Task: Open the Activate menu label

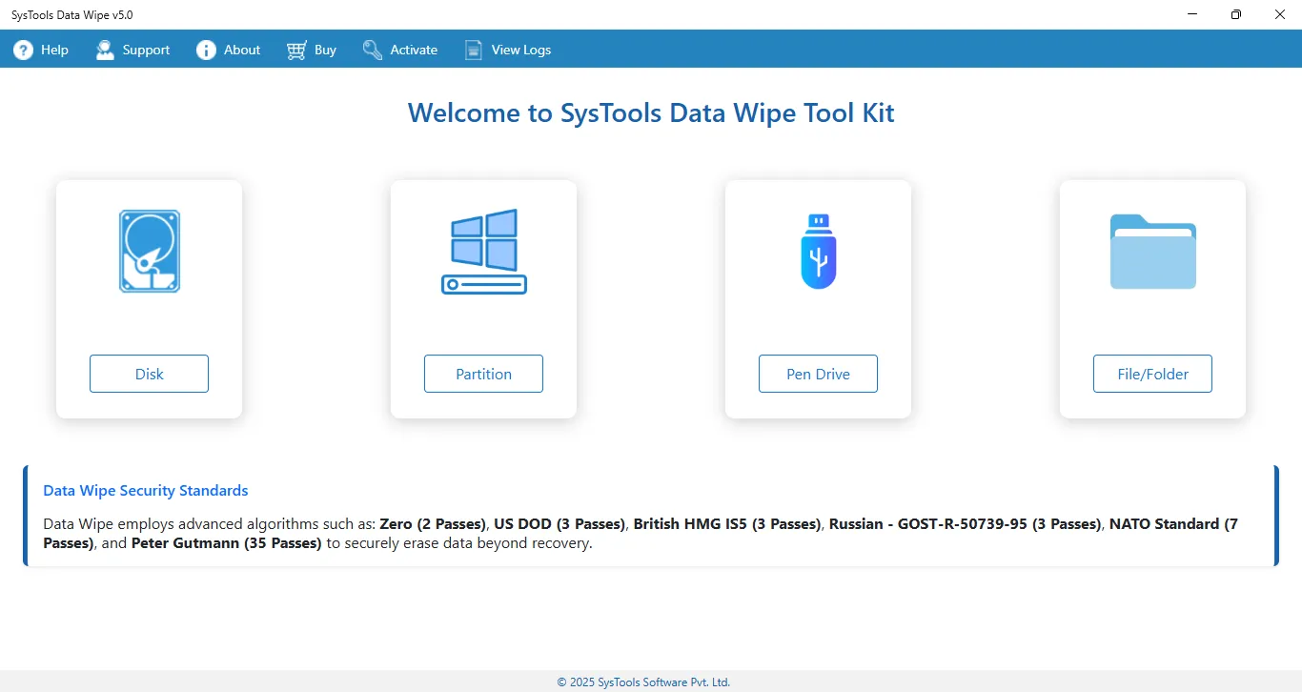Action: pyautogui.click(x=414, y=50)
